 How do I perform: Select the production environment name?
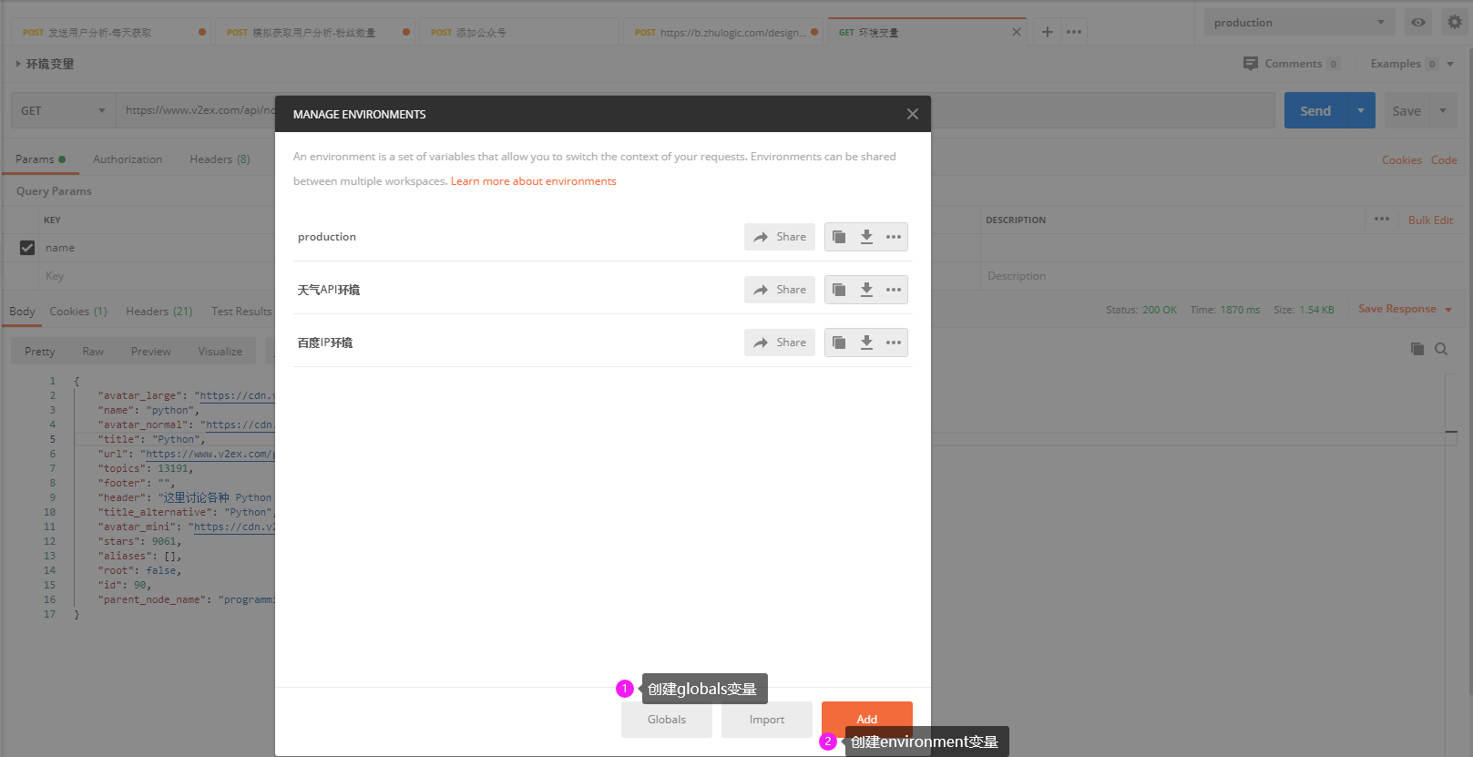(327, 237)
